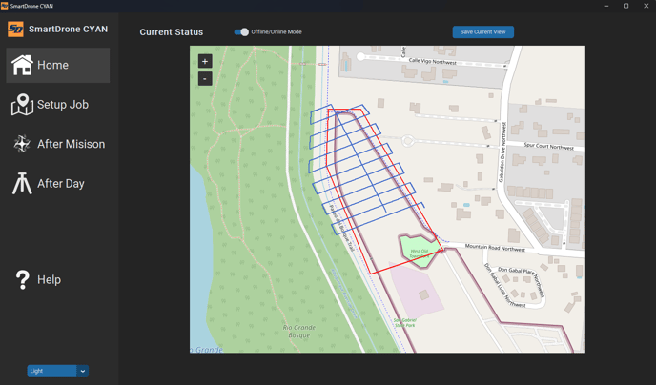
Task: Click the Mountain Road Northwest label on map
Action: 495,248
